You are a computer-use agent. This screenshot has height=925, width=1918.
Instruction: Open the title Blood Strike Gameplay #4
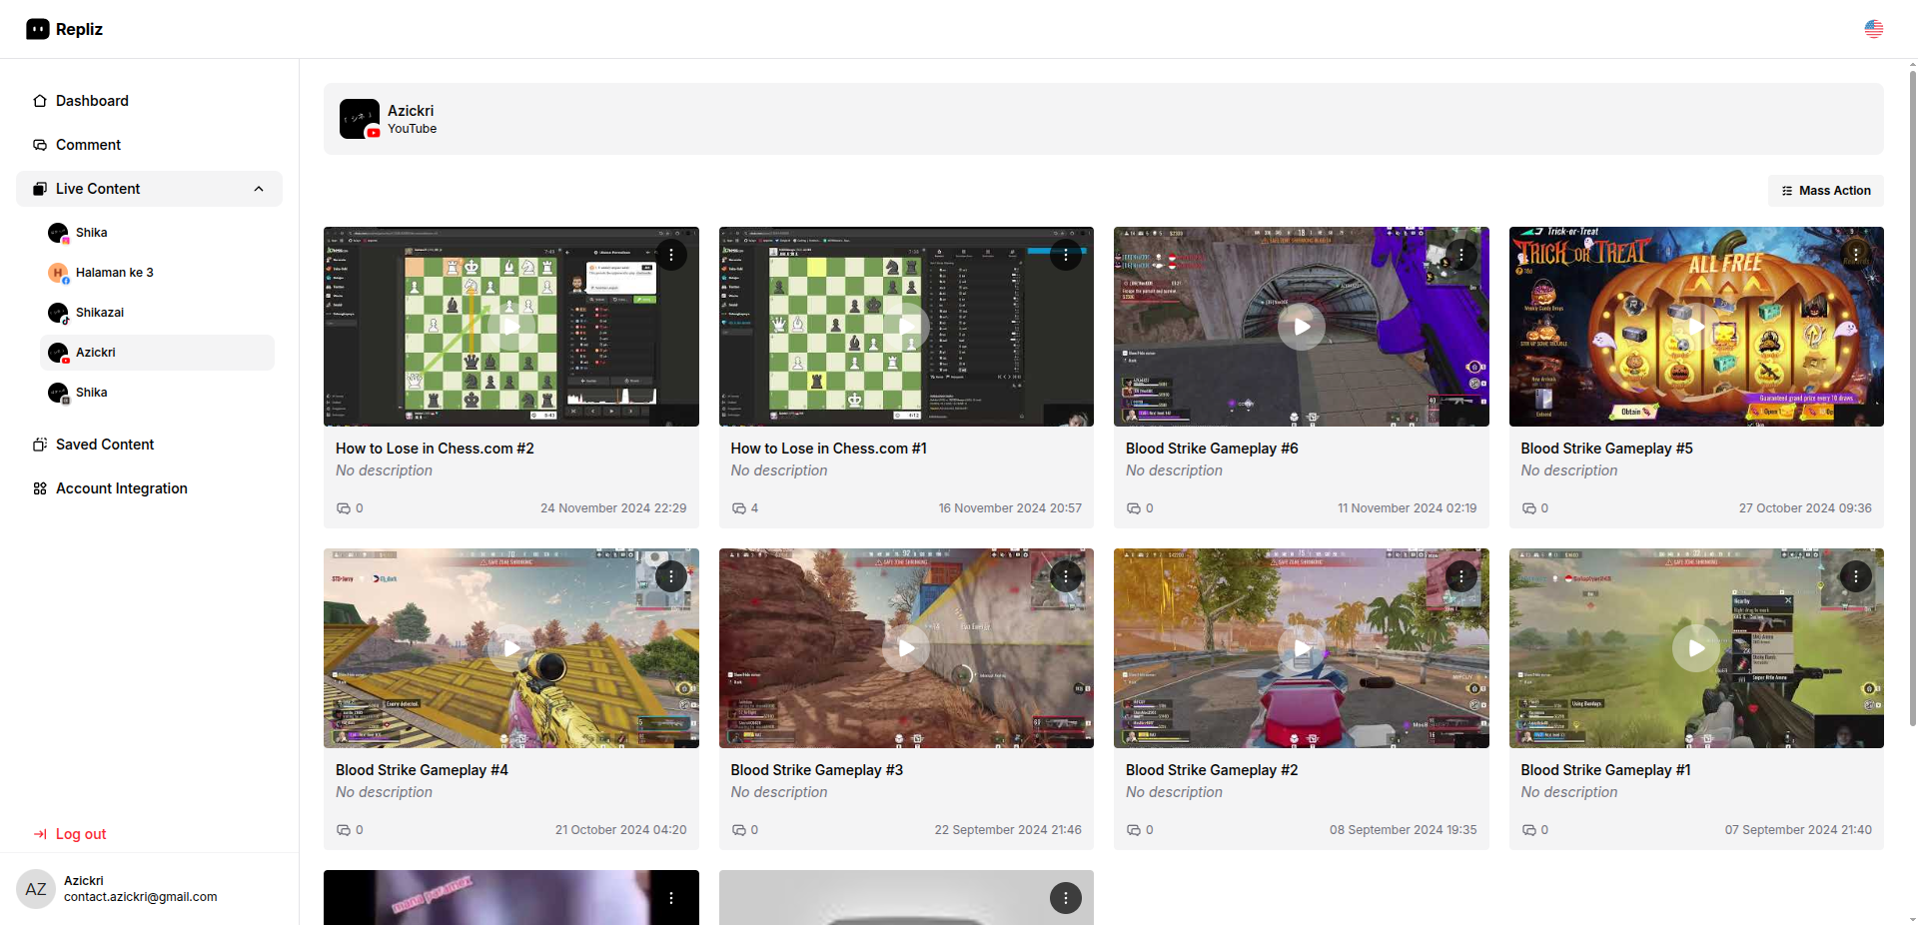[x=422, y=770]
